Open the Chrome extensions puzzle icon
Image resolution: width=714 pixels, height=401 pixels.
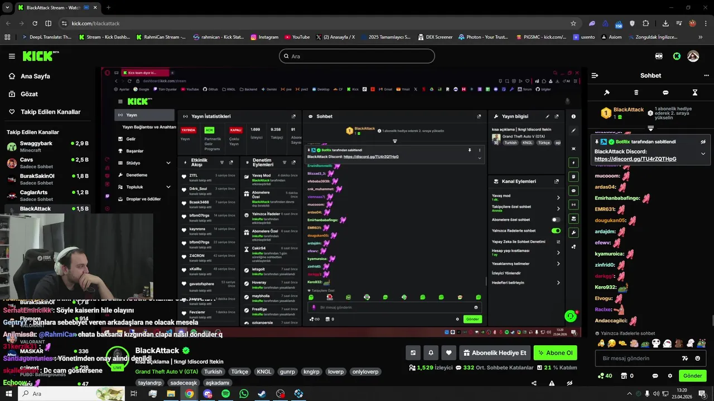(645, 23)
